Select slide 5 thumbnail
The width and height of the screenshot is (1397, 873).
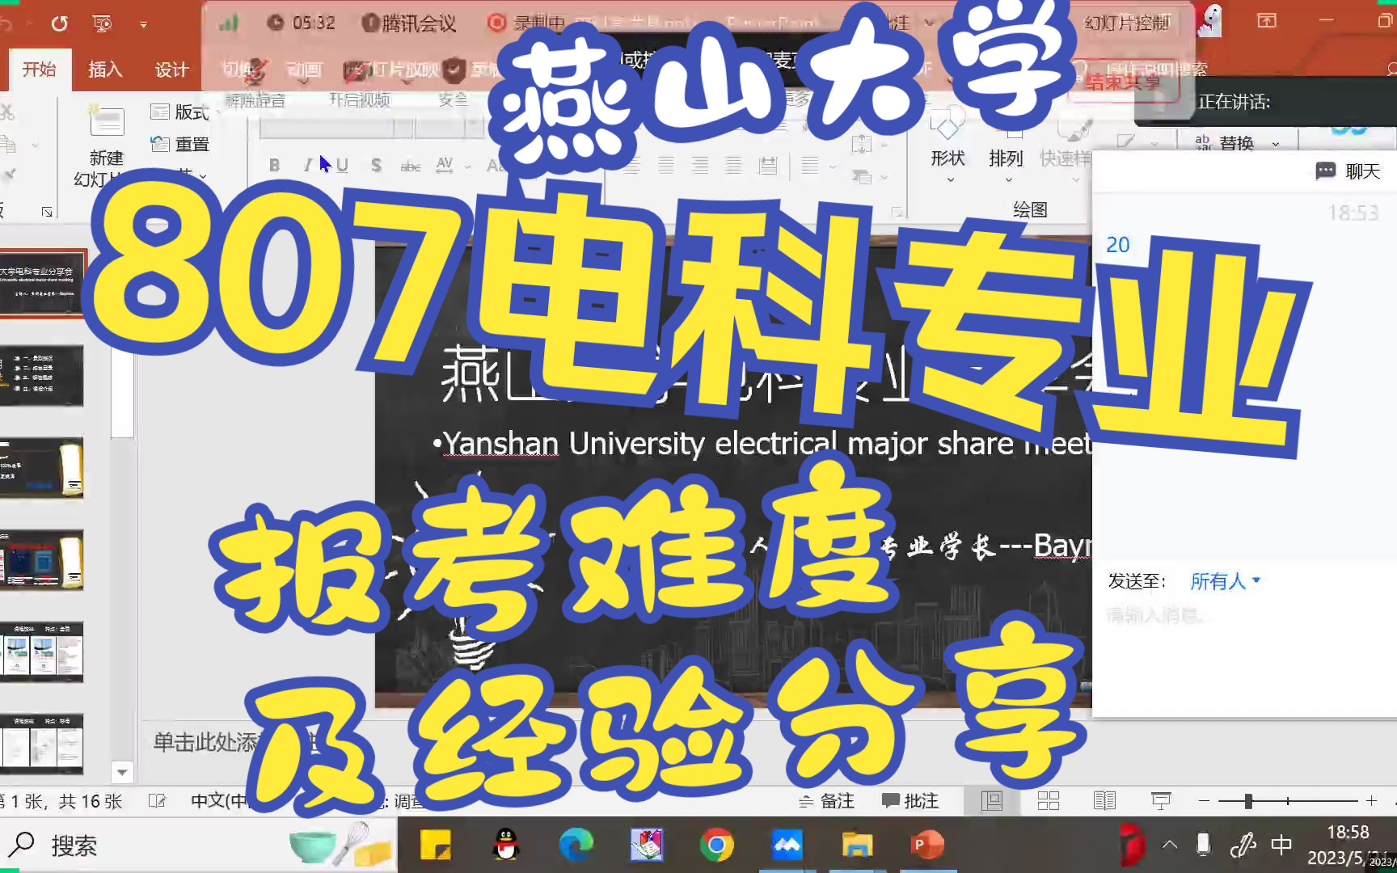click(x=41, y=652)
